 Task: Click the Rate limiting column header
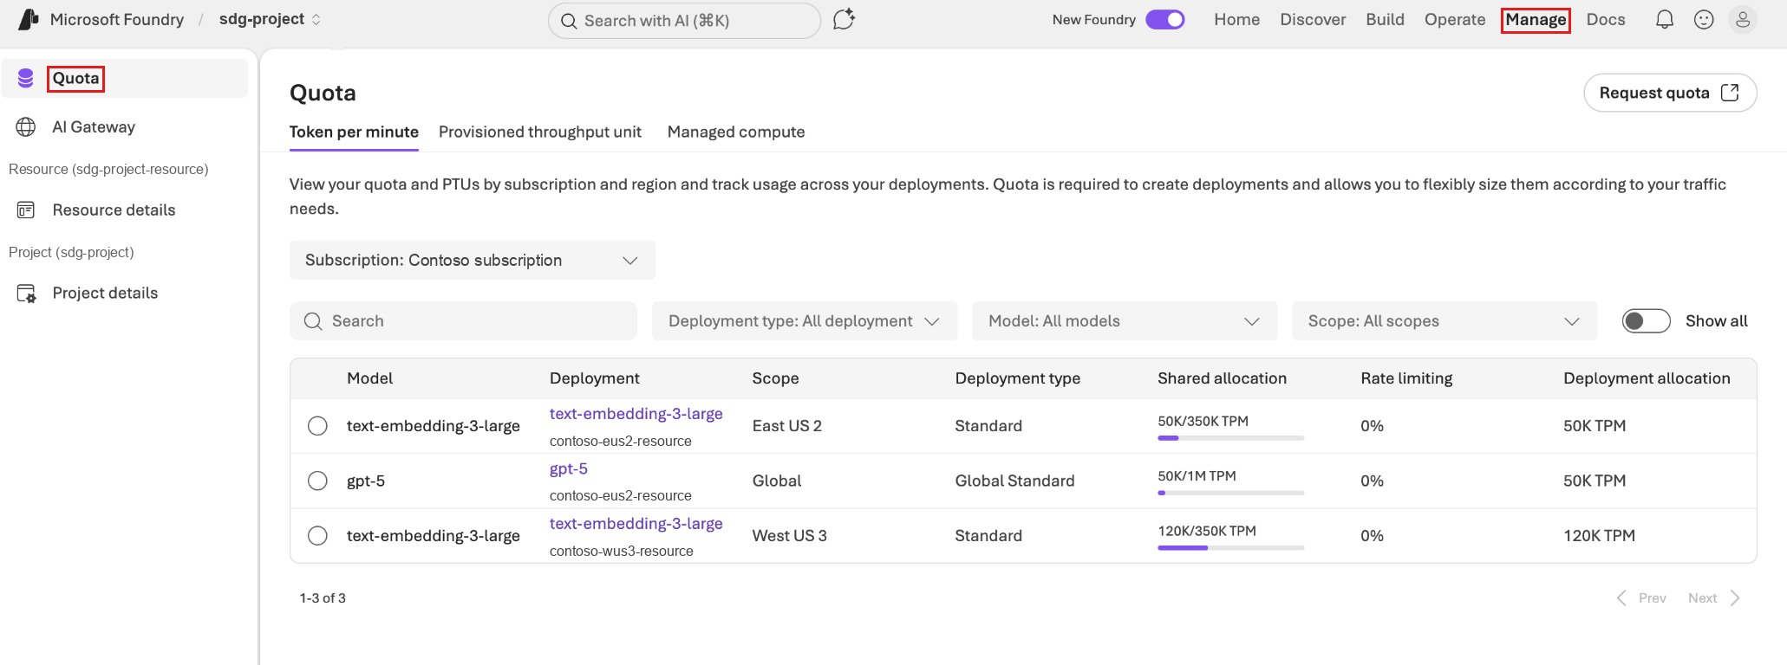1406,378
